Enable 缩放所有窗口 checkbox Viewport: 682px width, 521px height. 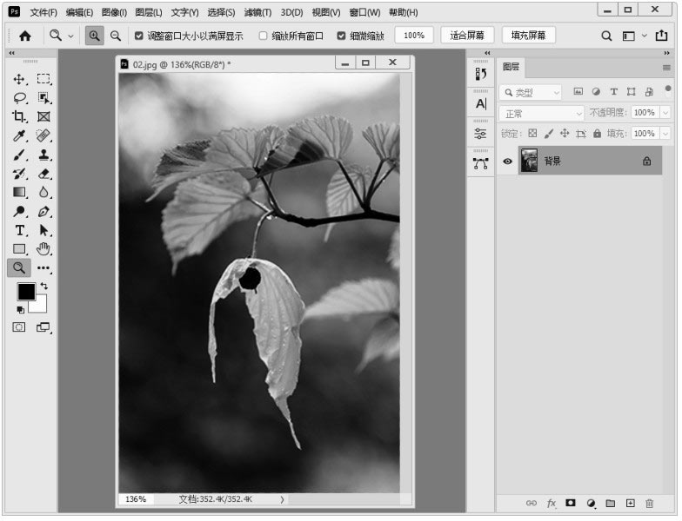tap(264, 36)
